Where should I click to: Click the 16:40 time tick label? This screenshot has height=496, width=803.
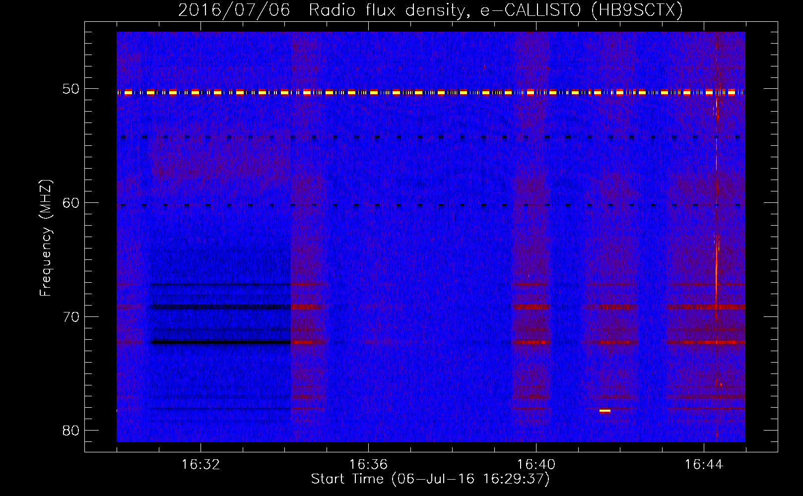coord(536,465)
